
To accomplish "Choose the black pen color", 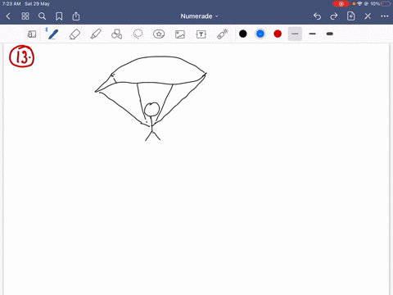I will [x=243, y=34].
